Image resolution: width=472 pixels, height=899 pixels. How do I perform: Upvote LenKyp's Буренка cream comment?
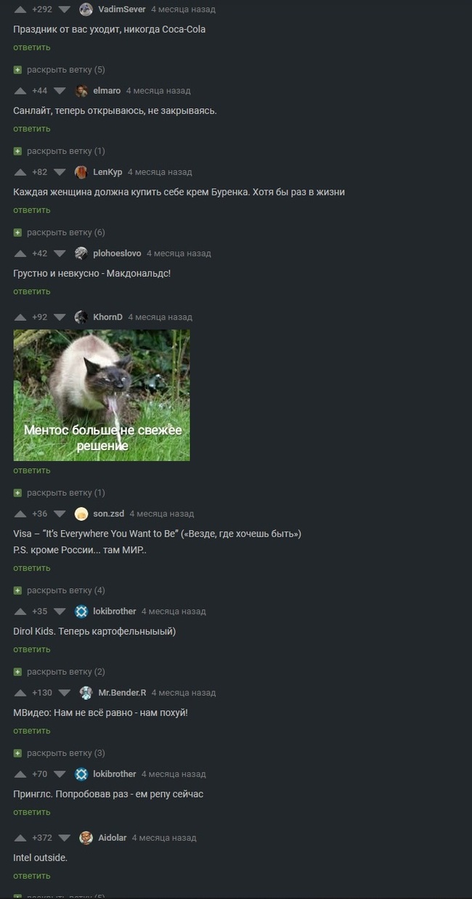(20, 172)
